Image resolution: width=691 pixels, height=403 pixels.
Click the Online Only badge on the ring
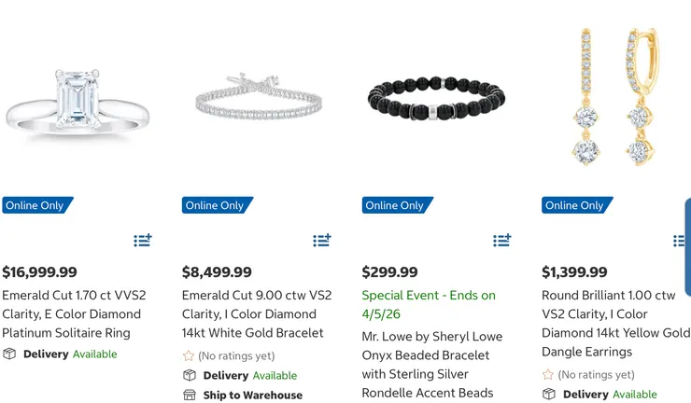pyautogui.click(x=35, y=205)
